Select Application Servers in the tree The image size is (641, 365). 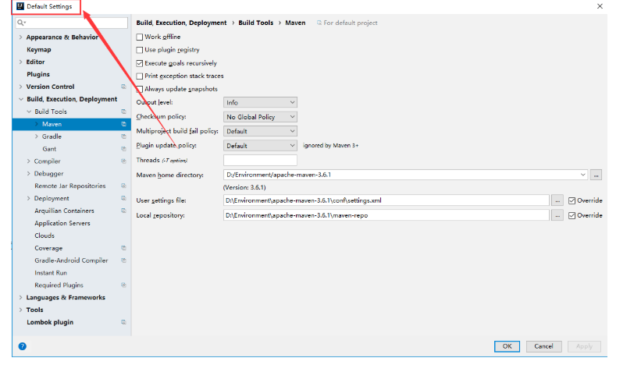click(62, 223)
